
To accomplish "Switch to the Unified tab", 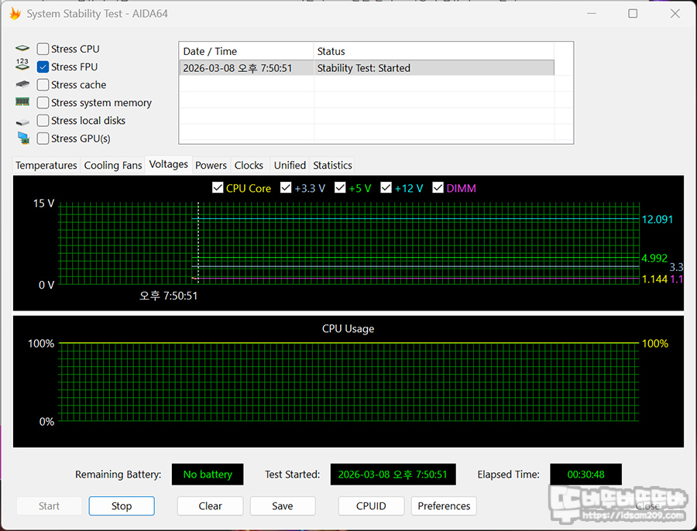I will click(x=290, y=166).
